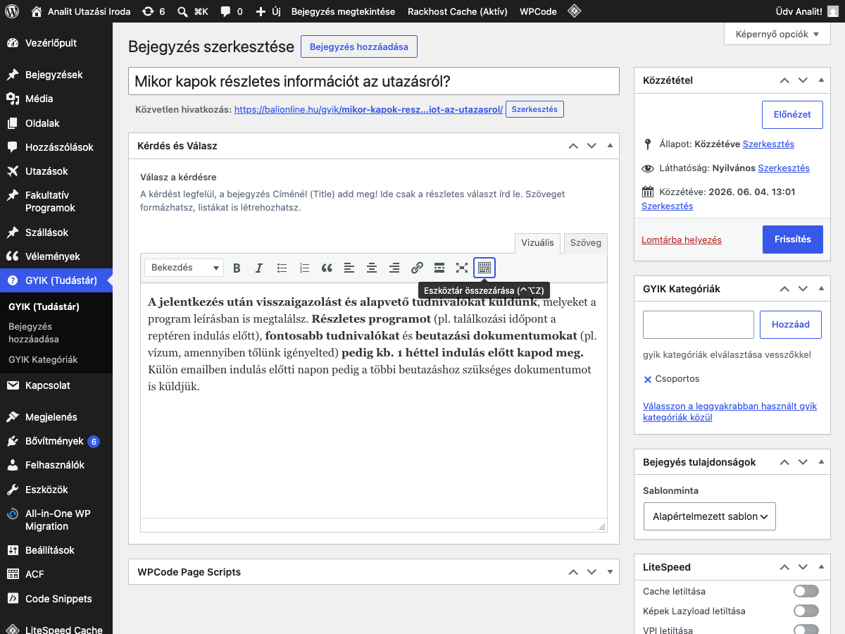Viewport: 845px width, 634px height.
Task: Open the Bekezdés format dropdown
Action: tap(184, 268)
